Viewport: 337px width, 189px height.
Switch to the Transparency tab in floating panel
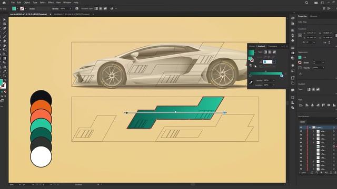273,46
